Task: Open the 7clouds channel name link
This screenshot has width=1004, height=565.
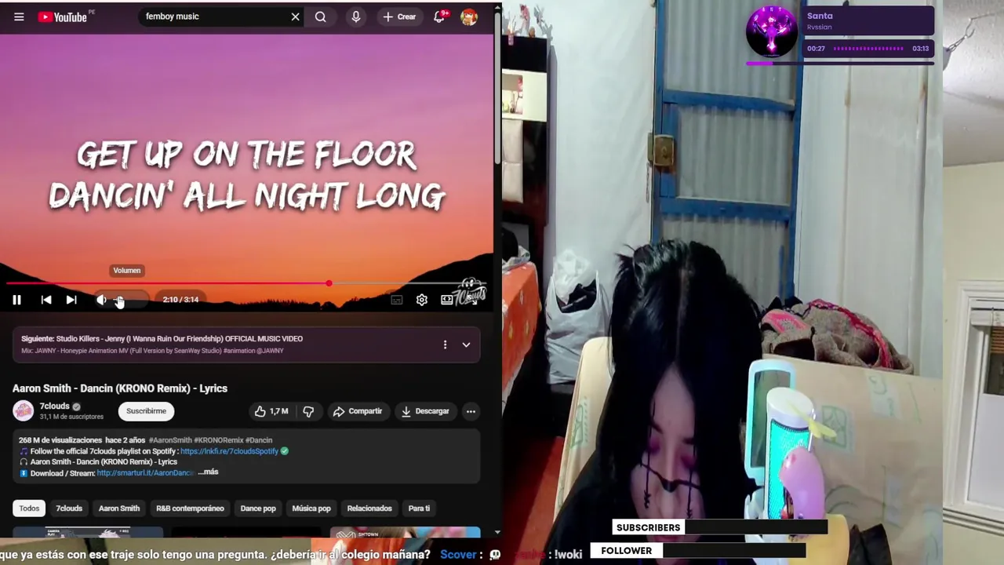Action: (x=54, y=406)
